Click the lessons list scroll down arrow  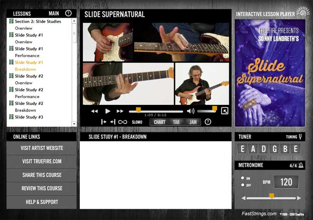coord(74,124)
